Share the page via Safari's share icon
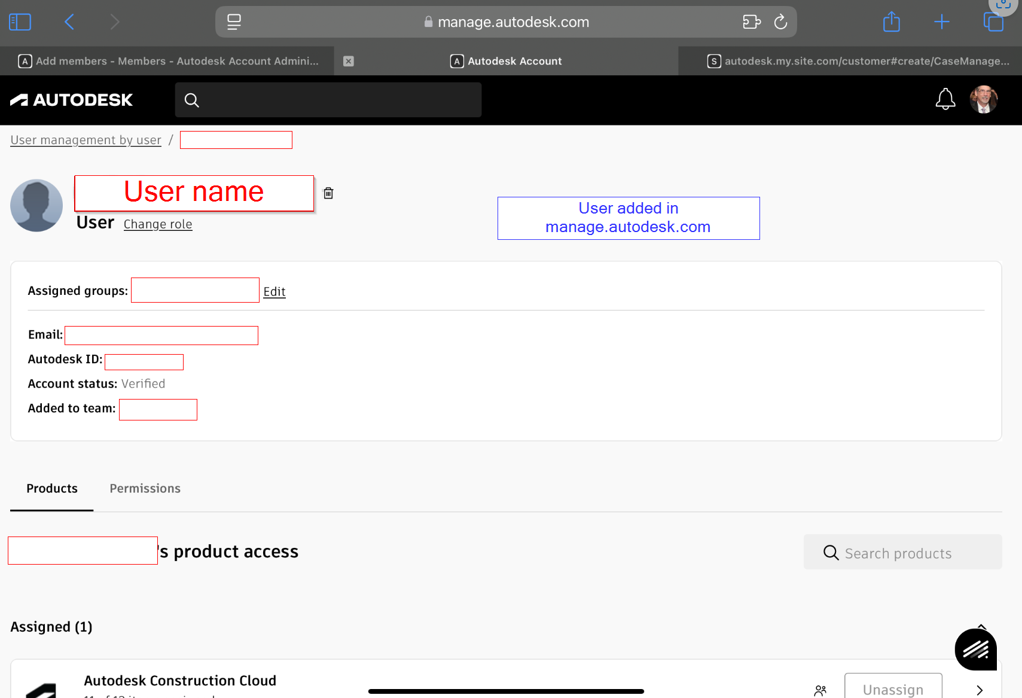The image size is (1022, 698). tap(891, 22)
